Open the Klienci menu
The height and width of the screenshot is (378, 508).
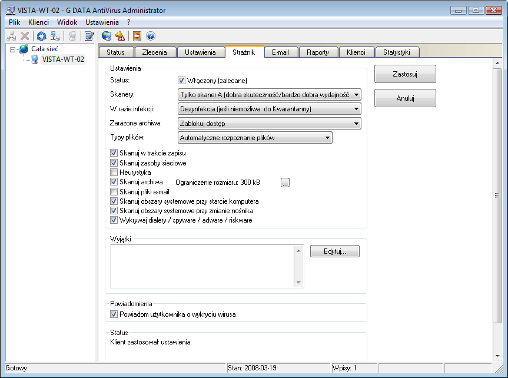[x=38, y=22]
